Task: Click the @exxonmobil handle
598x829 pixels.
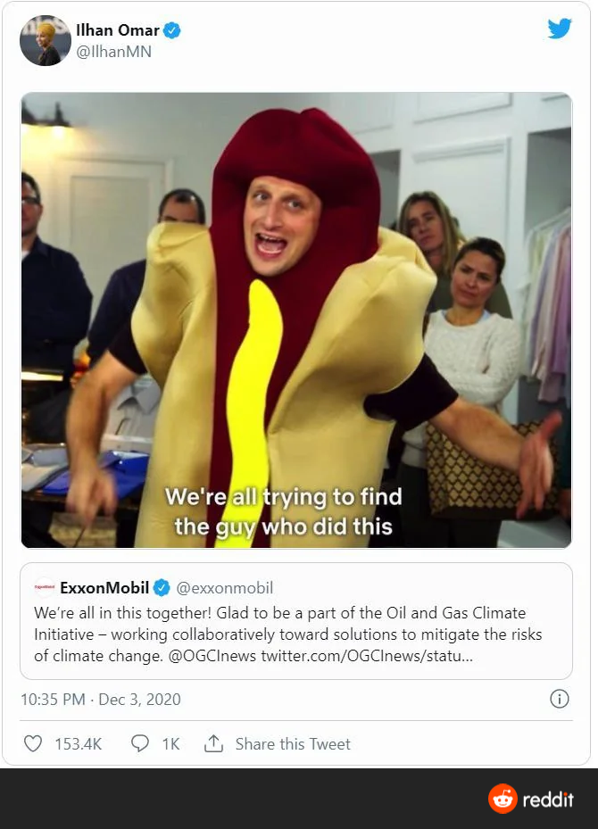Action: 225,587
